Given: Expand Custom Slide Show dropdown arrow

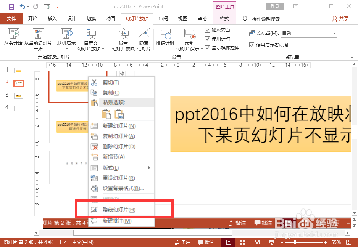Looking at the screenshot, I should coord(103,49).
